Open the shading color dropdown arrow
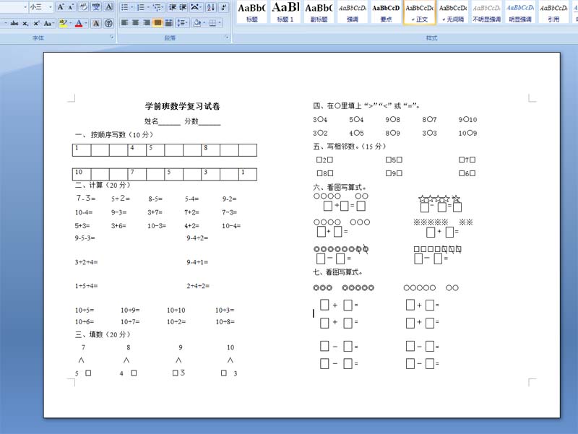The width and height of the screenshot is (578, 434). tap(204, 23)
